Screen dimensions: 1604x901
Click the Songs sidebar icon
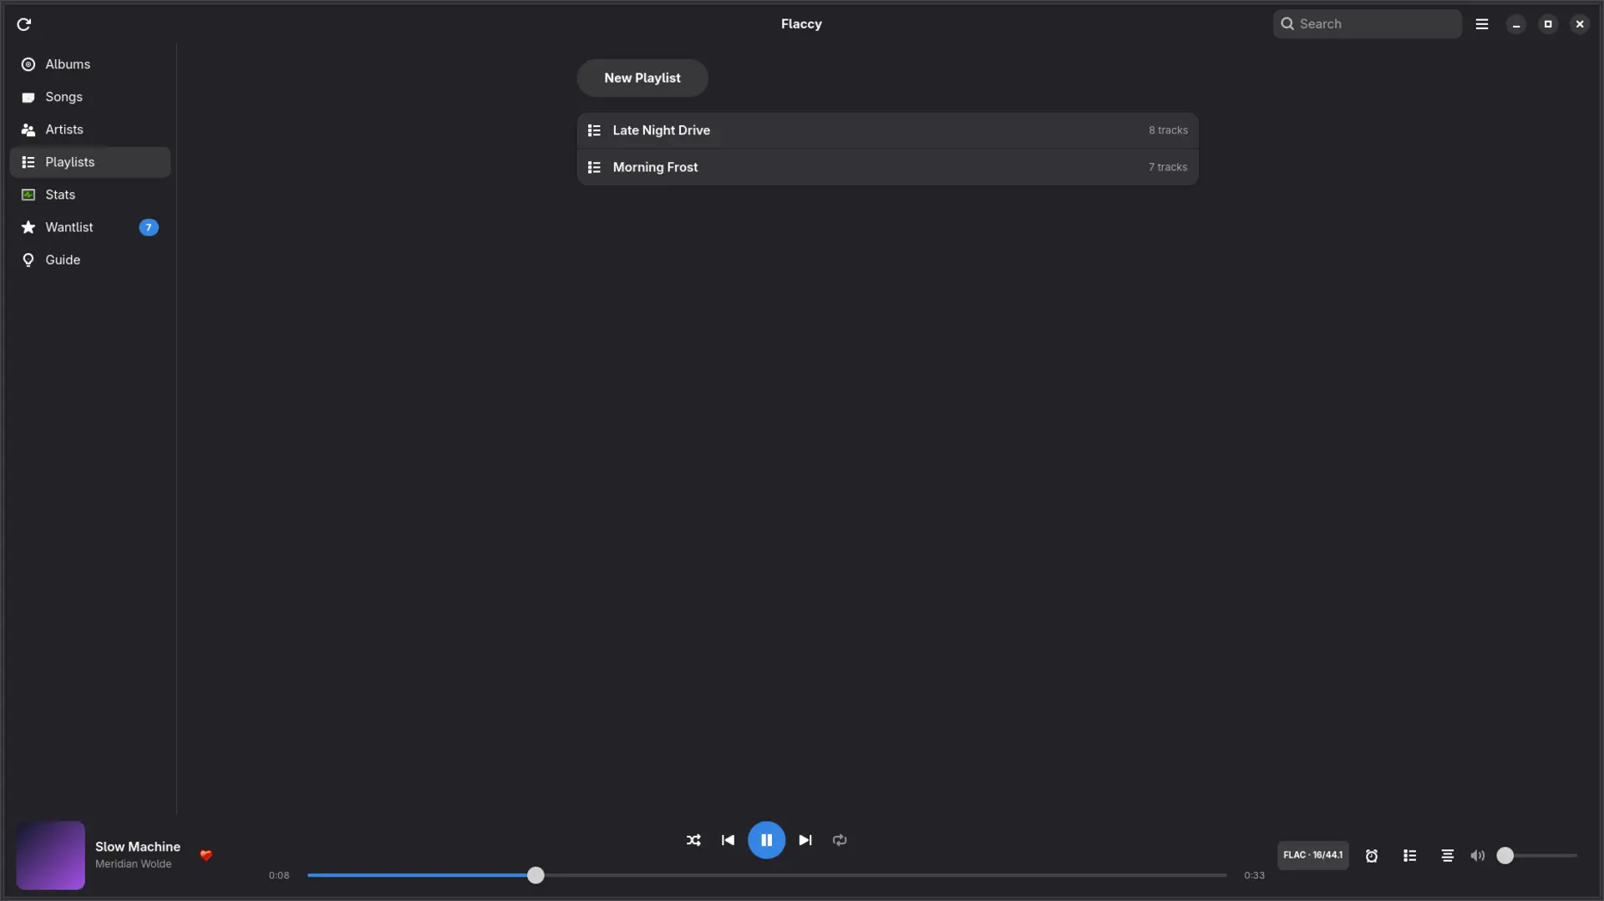[28, 97]
